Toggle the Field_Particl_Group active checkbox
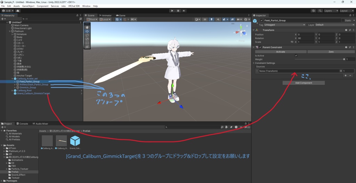This screenshot has width=356, height=183. 261,20
